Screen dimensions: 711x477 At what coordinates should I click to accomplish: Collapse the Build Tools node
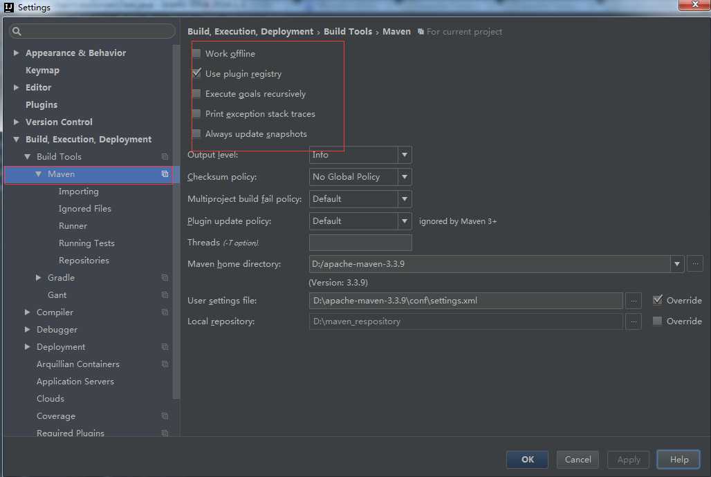[x=27, y=156]
